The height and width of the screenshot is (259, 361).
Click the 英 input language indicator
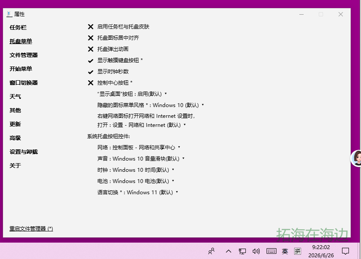tap(285, 251)
